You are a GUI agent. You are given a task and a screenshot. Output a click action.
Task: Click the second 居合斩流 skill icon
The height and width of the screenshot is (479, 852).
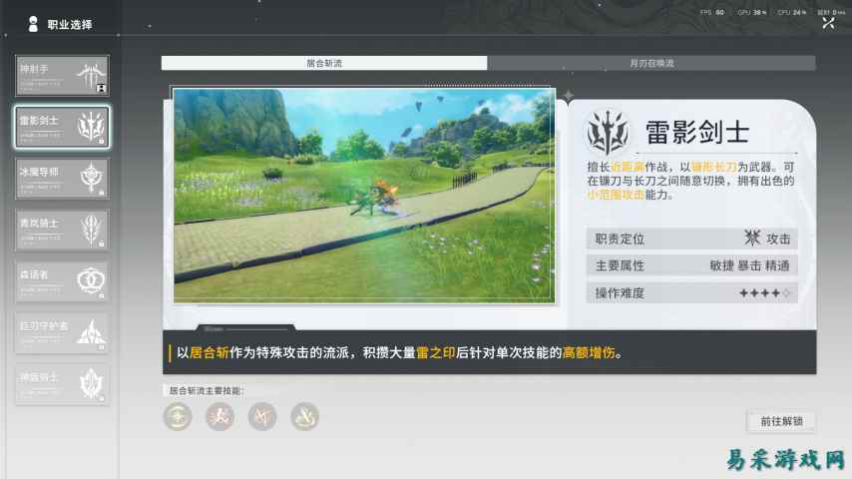[219, 416]
